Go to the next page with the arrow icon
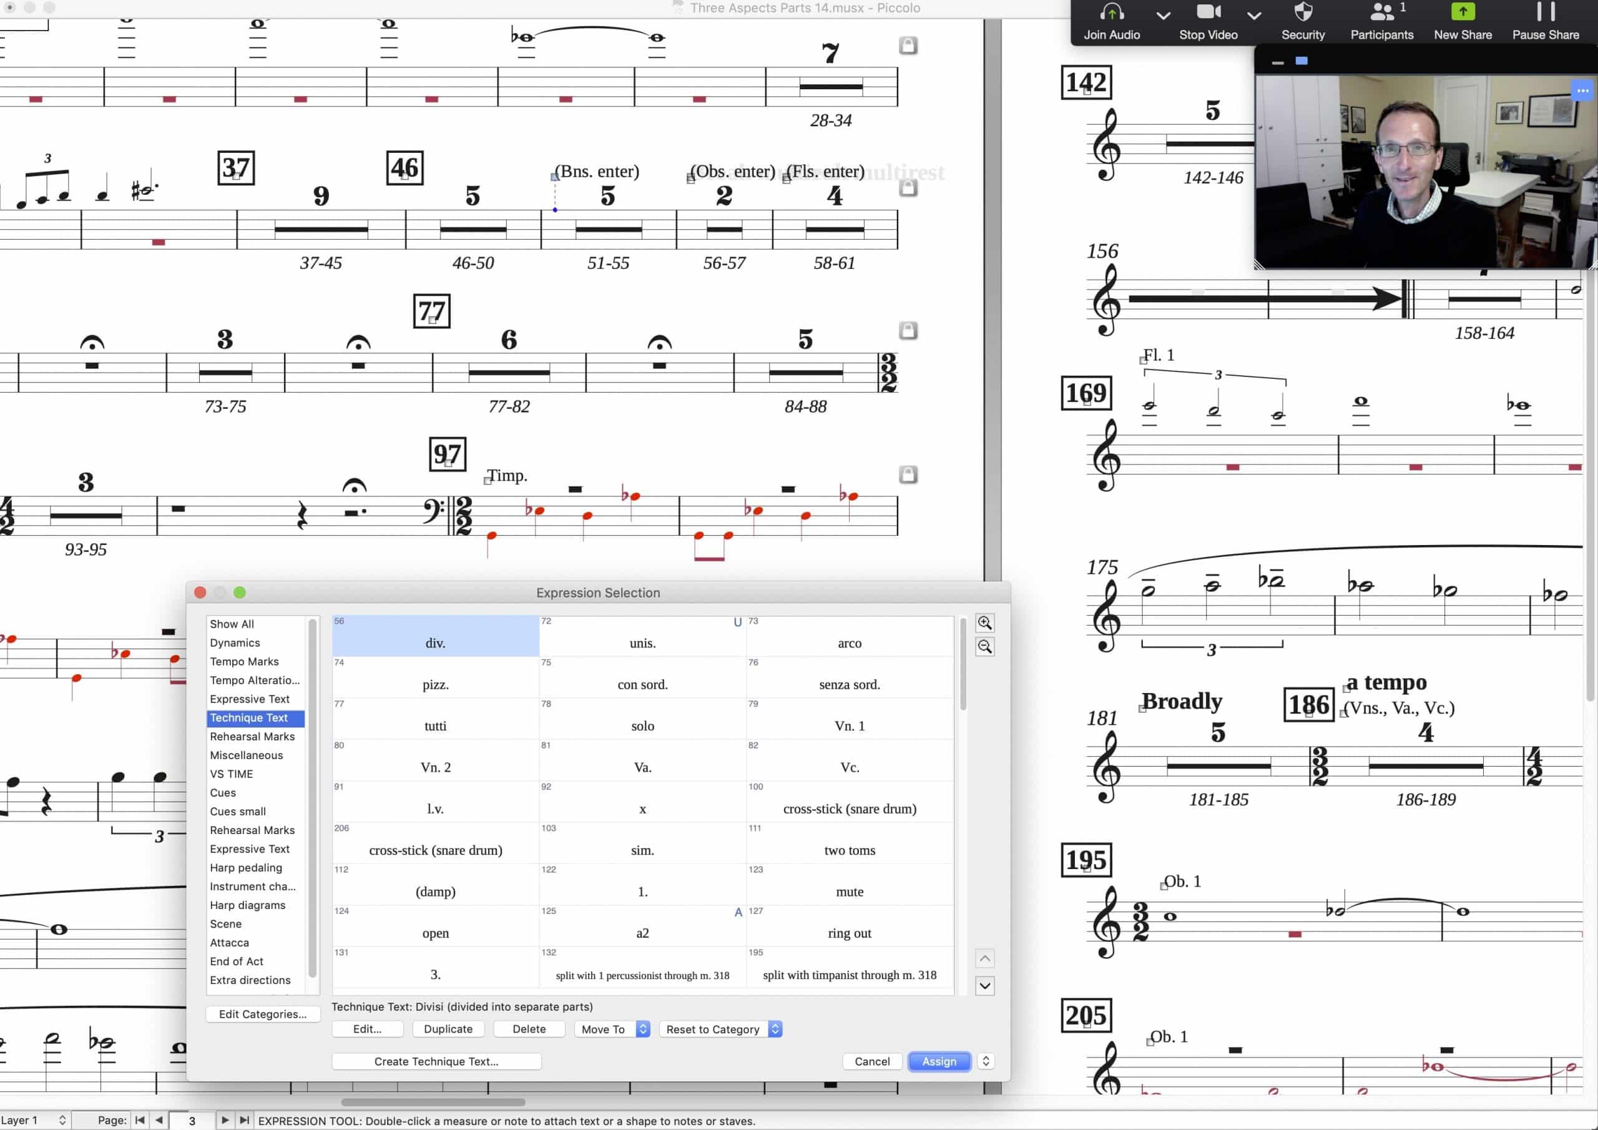Screen dimensions: 1598x1130 click(225, 1120)
